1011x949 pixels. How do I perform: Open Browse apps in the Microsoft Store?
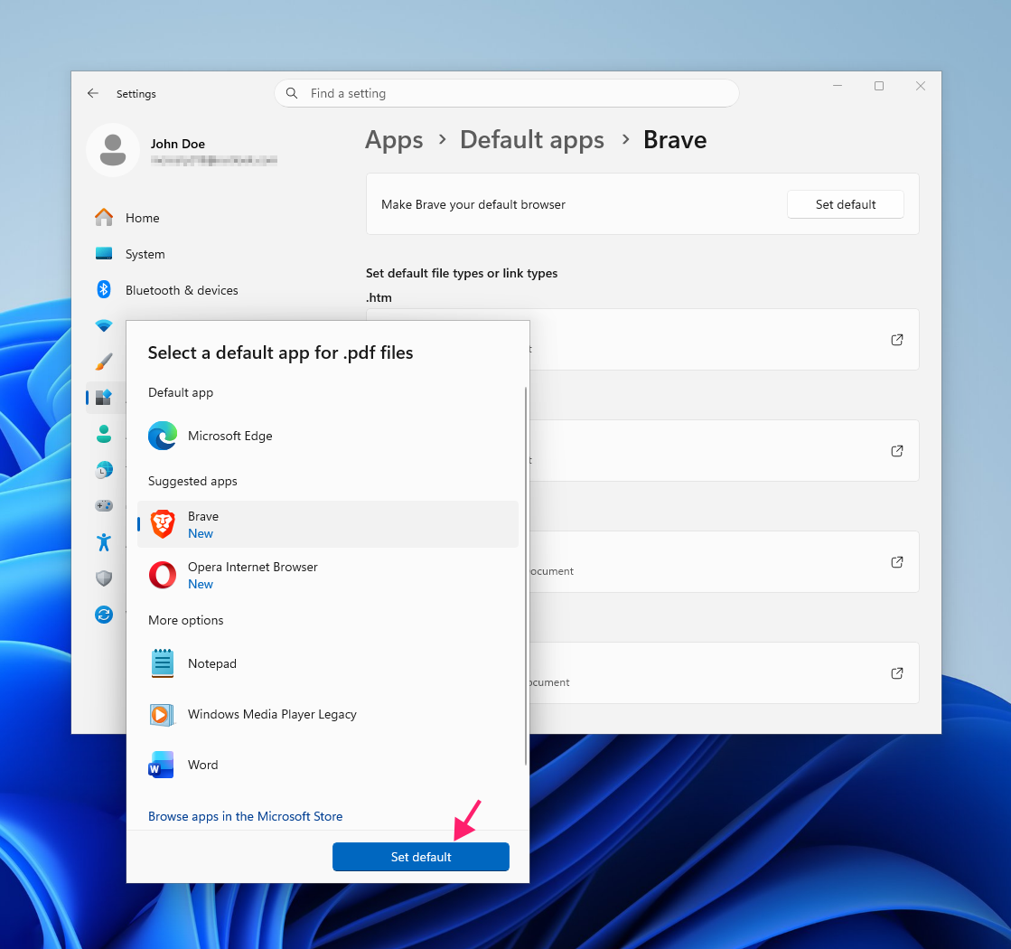tap(245, 816)
